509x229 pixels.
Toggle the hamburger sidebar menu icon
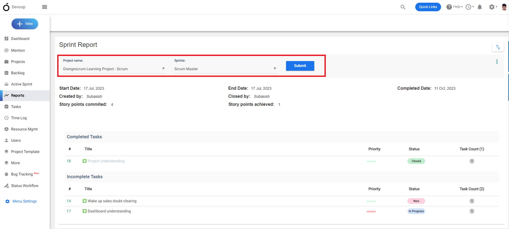click(x=45, y=7)
